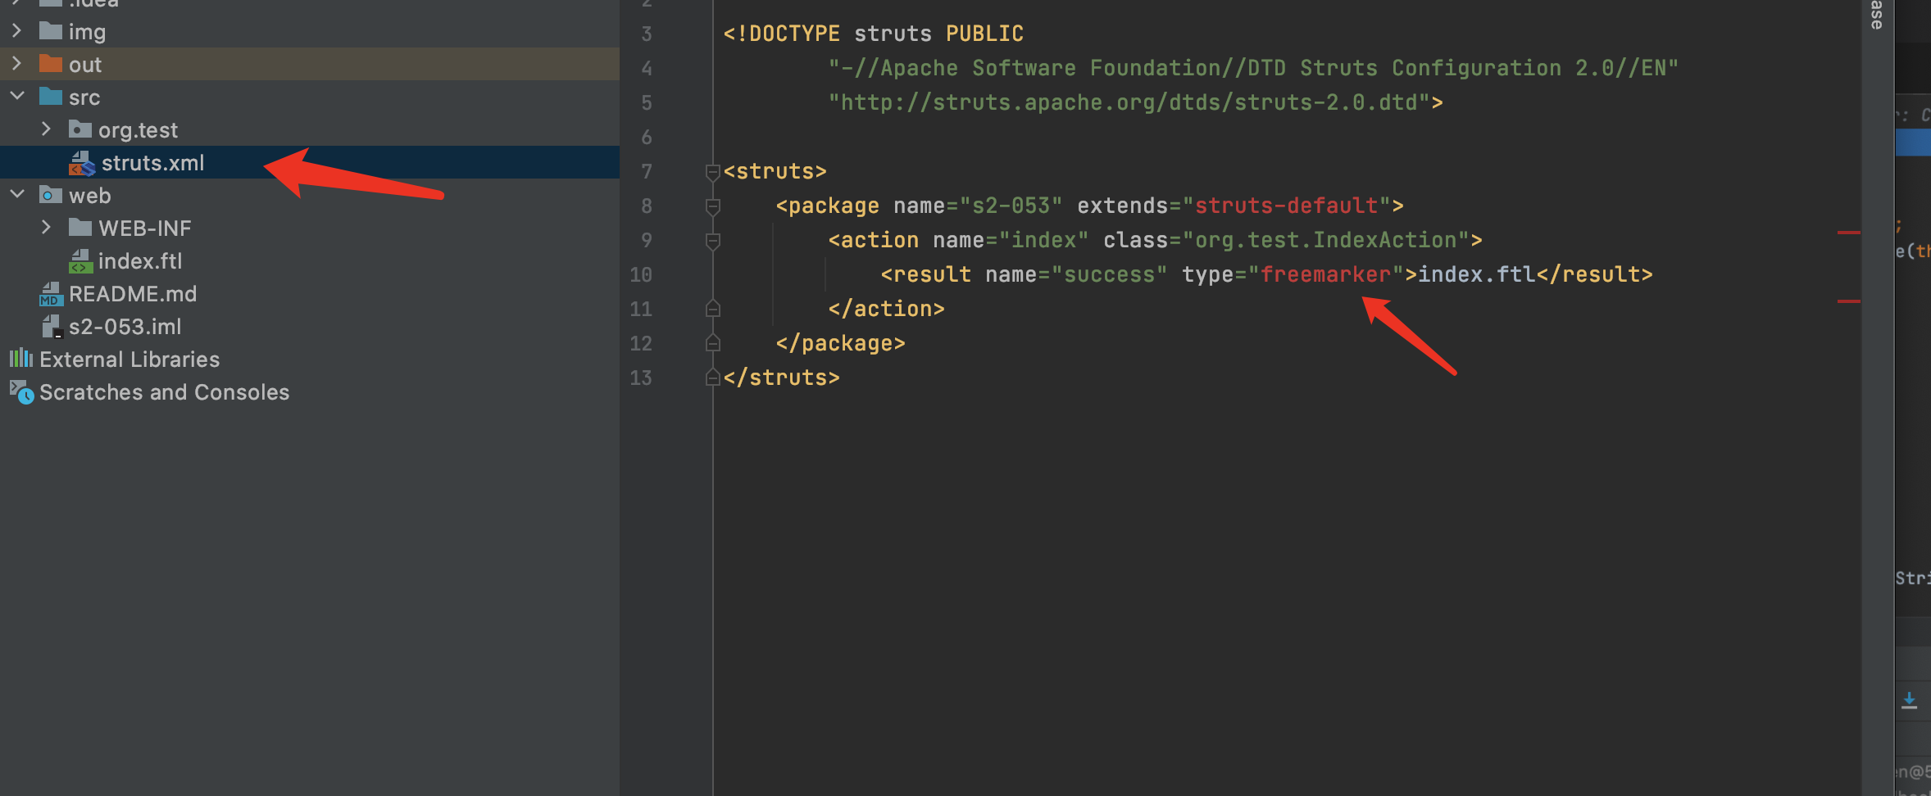Open index.ftl from the project tree
The image size is (1931, 796).
click(140, 261)
